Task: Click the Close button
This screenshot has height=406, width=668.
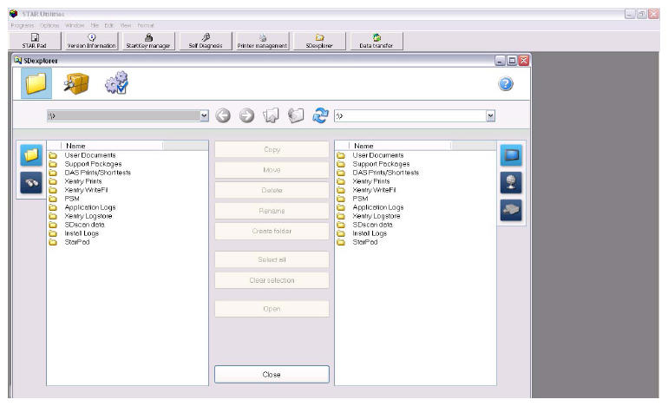Action: [x=272, y=374]
